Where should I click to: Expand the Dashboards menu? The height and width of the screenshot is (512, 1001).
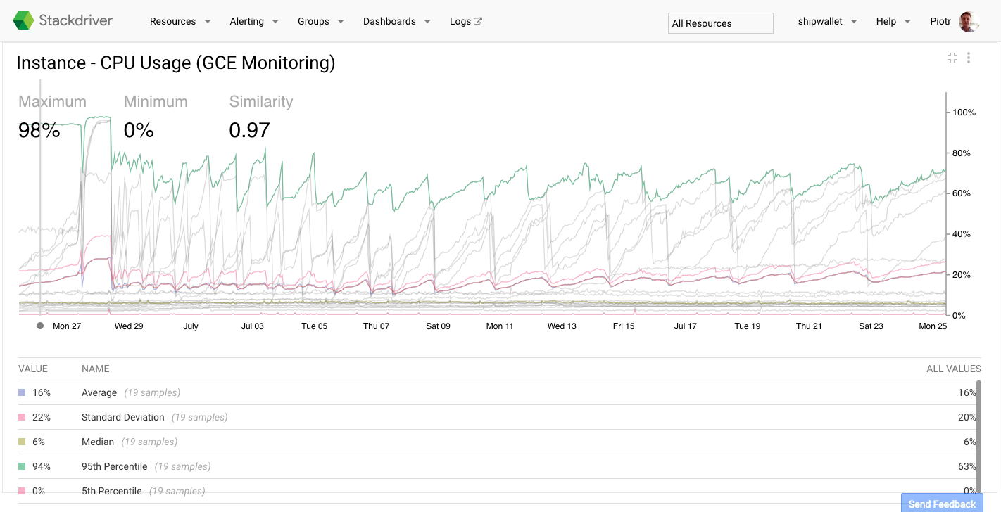pyautogui.click(x=397, y=21)
